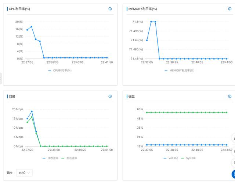Toggle the CPU利用率(%) legend entry

(x=60, y=70)
